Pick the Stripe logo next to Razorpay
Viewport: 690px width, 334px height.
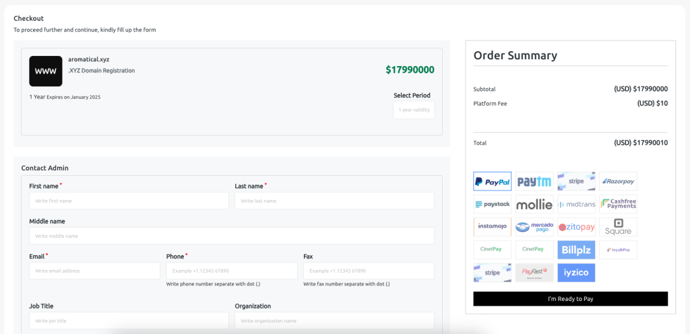click(576, 181)
